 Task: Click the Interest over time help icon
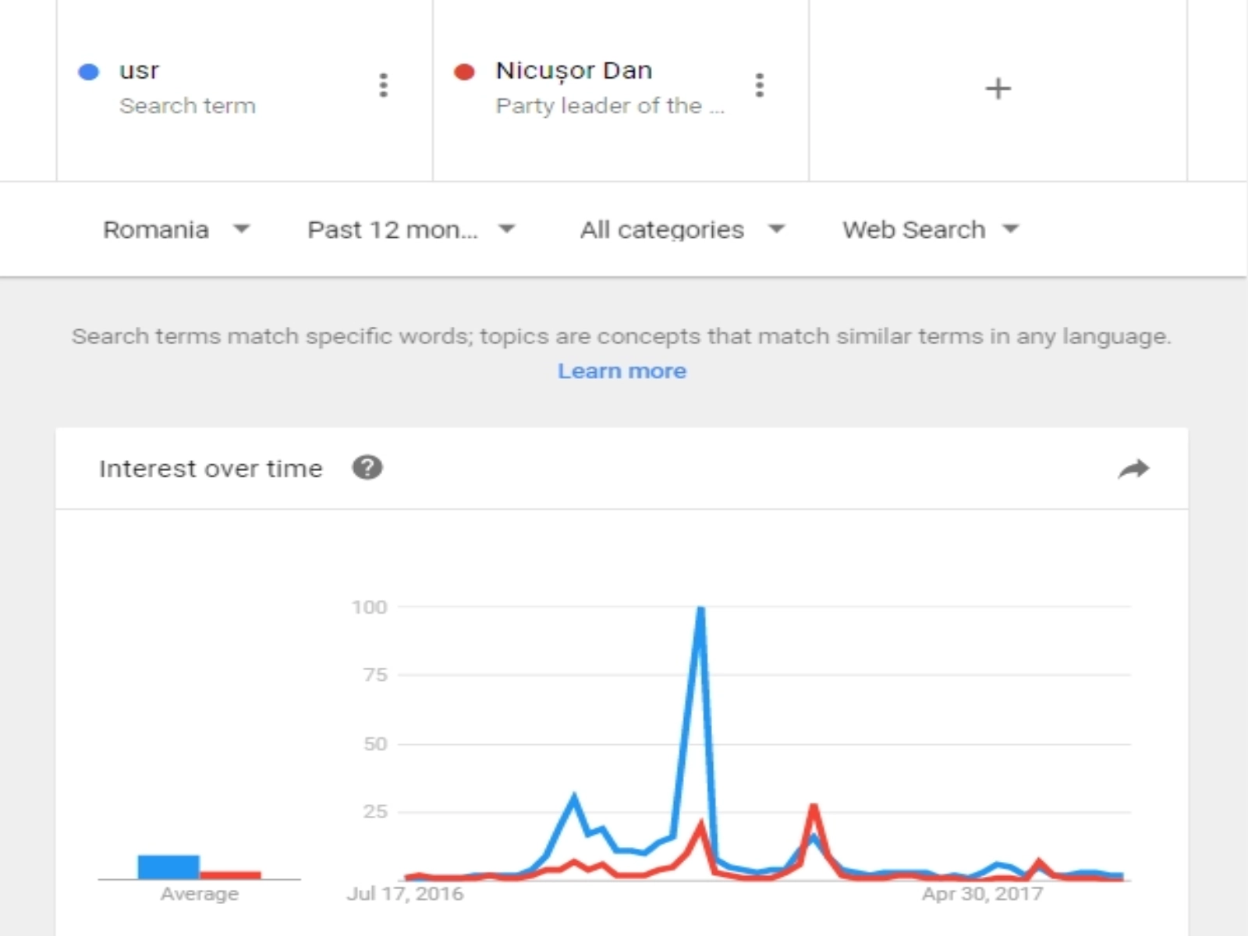[x=367, y=468]
